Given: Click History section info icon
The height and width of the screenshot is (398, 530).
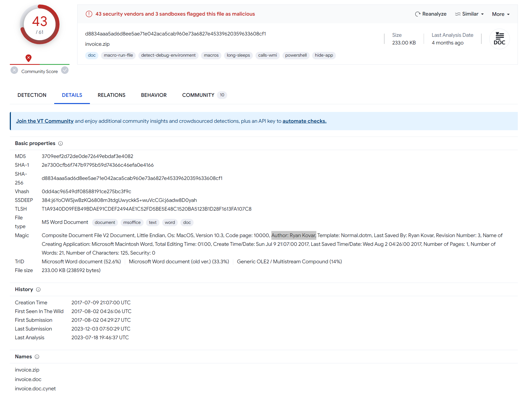Looking at the screenshot, I should [x=38, y=290].
